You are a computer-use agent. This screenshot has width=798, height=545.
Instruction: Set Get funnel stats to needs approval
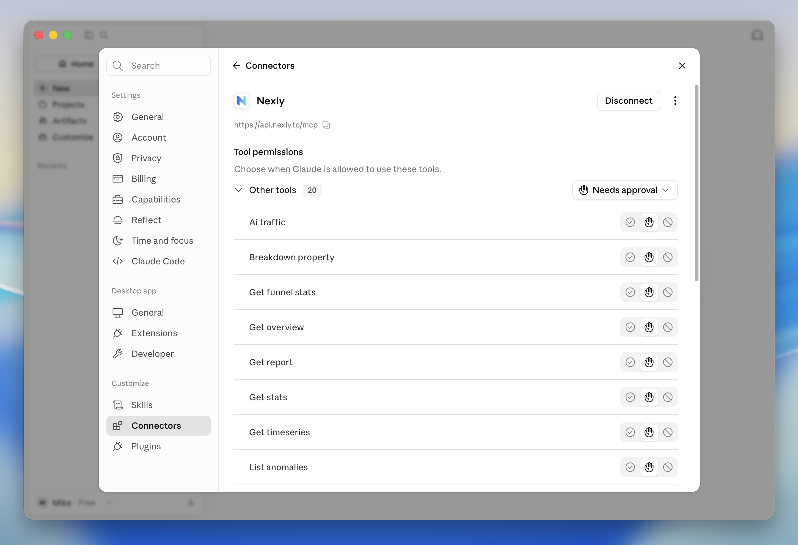click(649, 292)
